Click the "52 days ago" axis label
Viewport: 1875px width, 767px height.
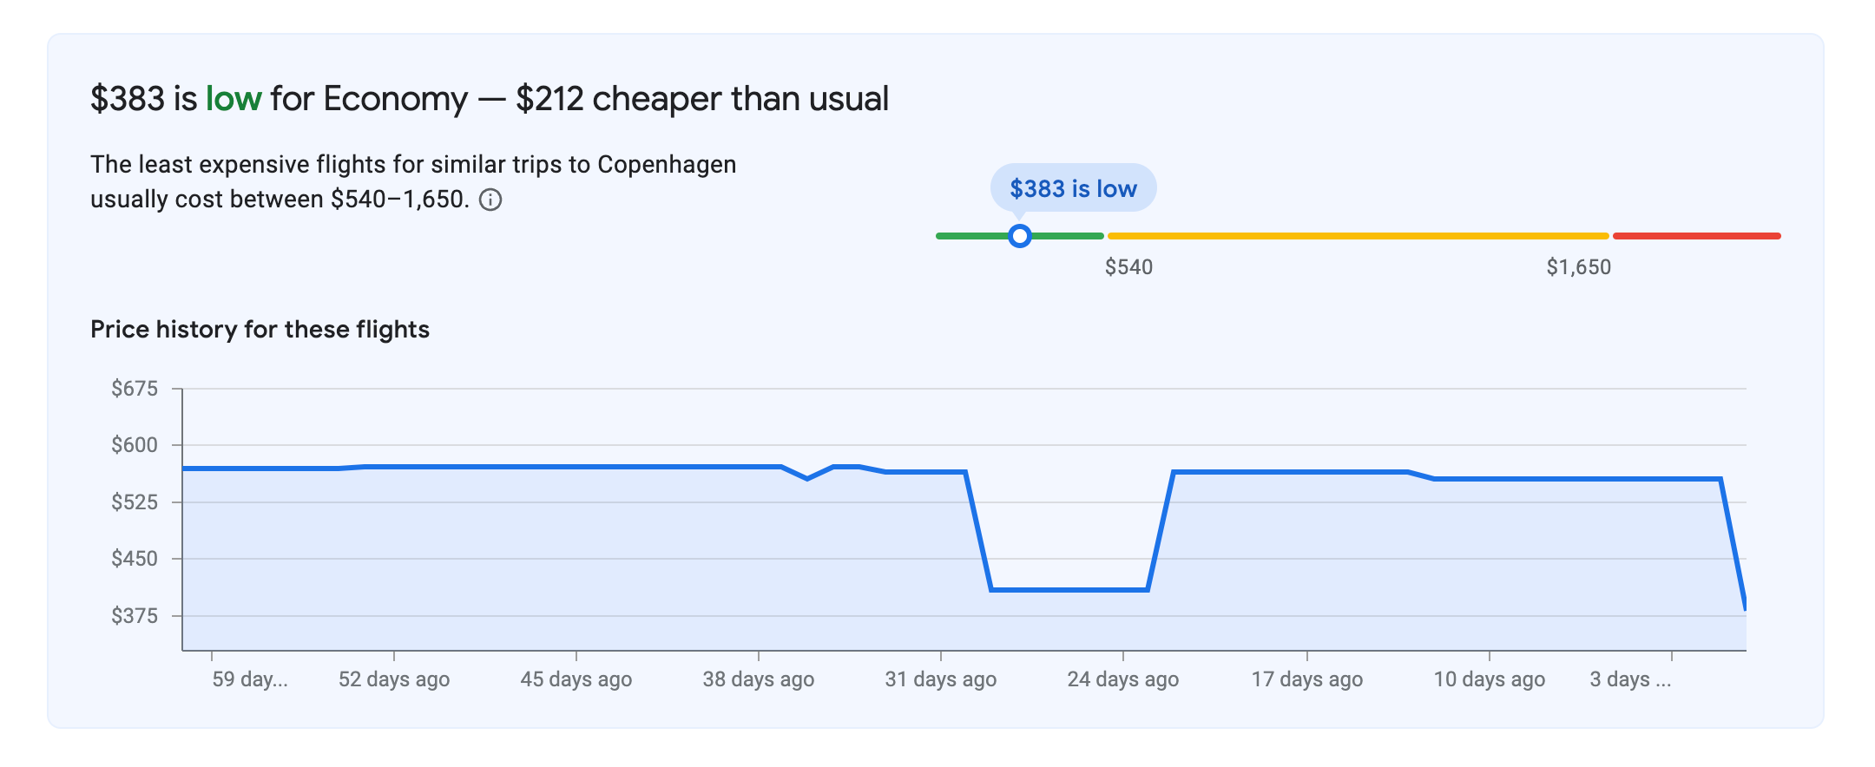[x=394, y=679]
